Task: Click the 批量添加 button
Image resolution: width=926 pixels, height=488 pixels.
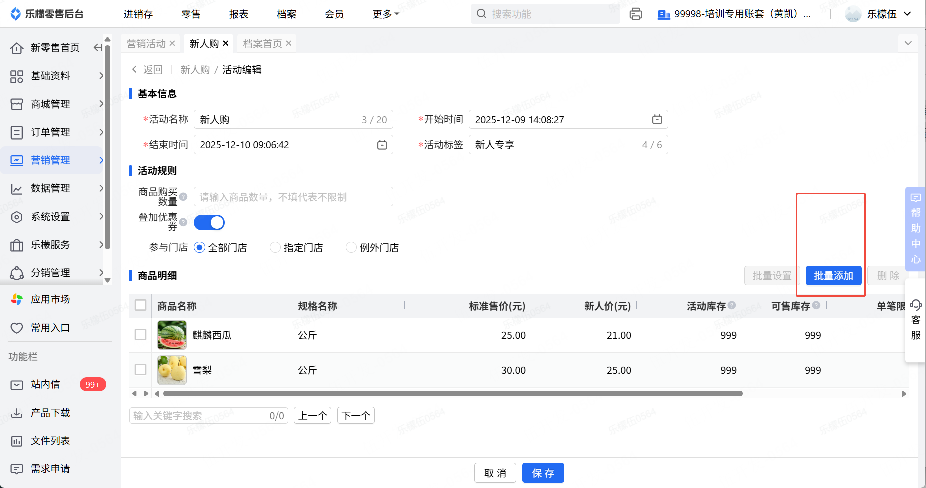Action: (833, 276)
